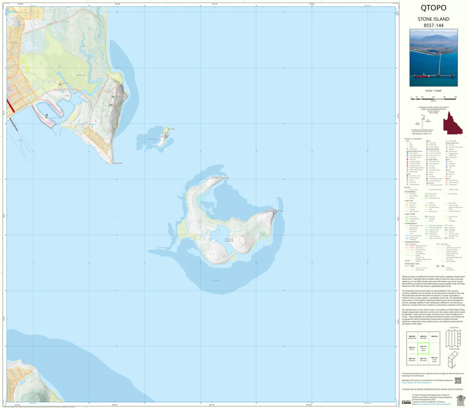Click the lighthouse marker at Stone Island's eastern point

(274, 212)
